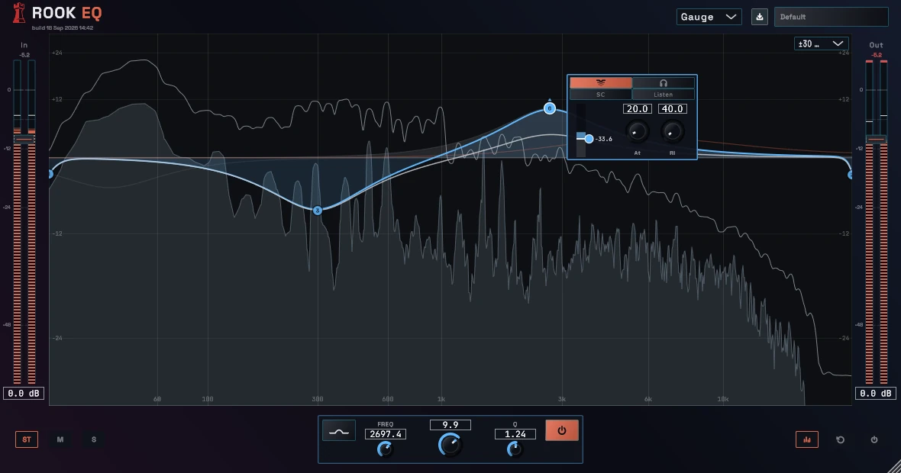The height and width of the screenshot is (473, 901).
Task: Click the large gain knob
Action: click(450, 445)
